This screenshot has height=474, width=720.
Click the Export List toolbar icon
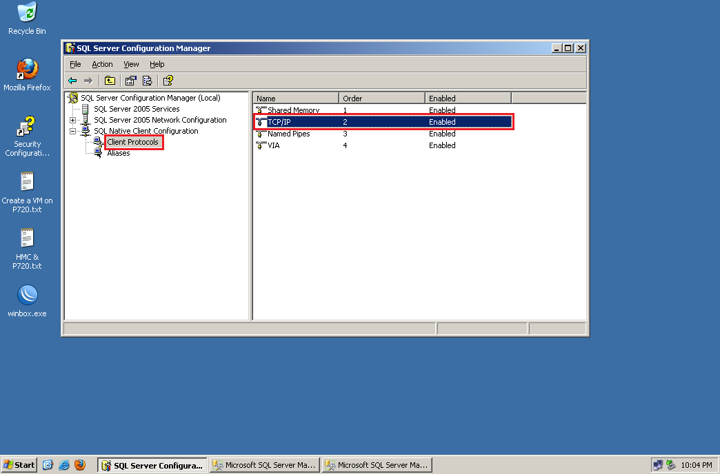coord(148,81)
